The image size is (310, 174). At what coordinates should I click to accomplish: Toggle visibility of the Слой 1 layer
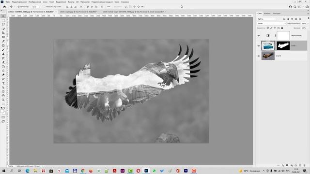click(259, 46)
